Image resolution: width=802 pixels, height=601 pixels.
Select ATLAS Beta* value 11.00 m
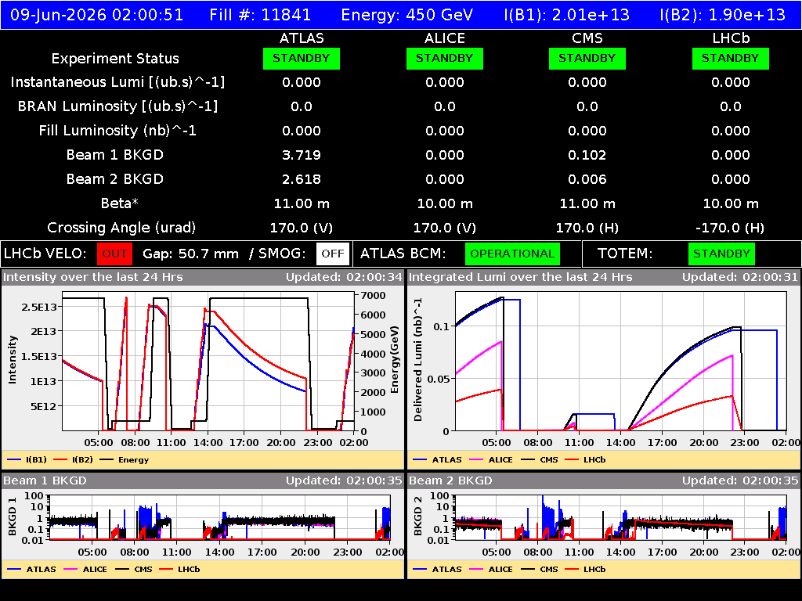[x=302, y=204]
